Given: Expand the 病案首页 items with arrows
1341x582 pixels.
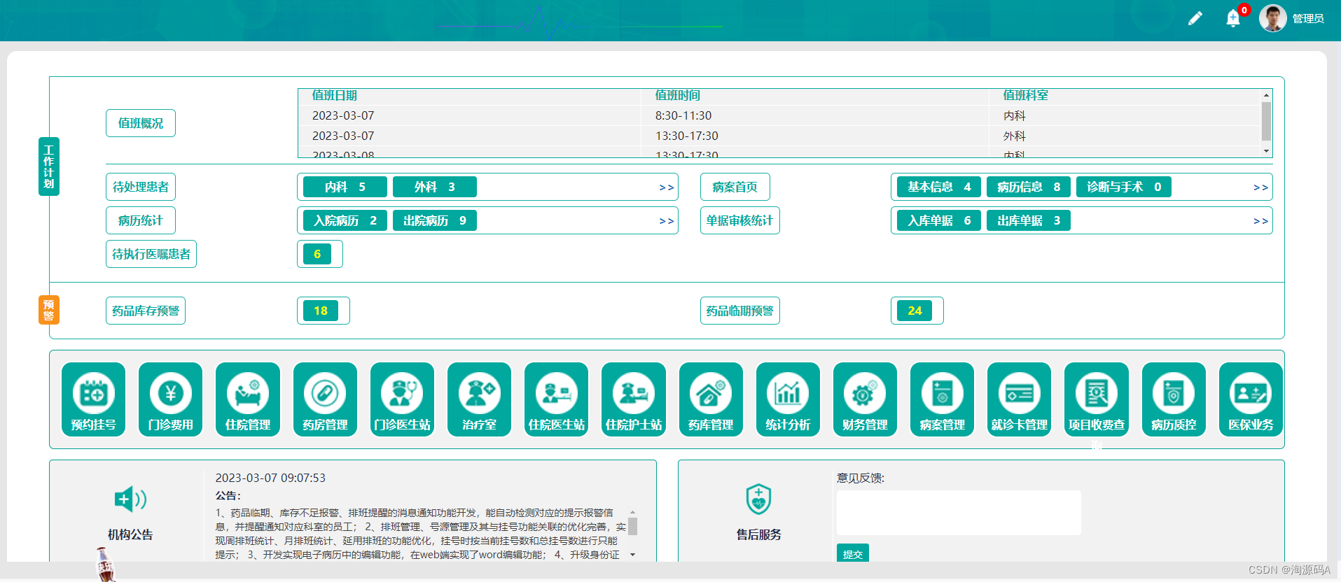Looking at the screenshot, I should tap(1260, 187).
